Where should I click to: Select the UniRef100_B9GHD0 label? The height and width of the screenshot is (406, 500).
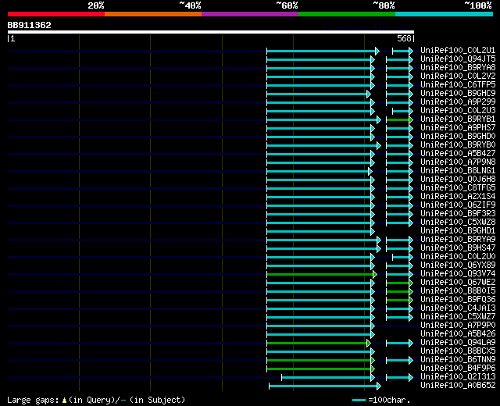coord(458,137)
